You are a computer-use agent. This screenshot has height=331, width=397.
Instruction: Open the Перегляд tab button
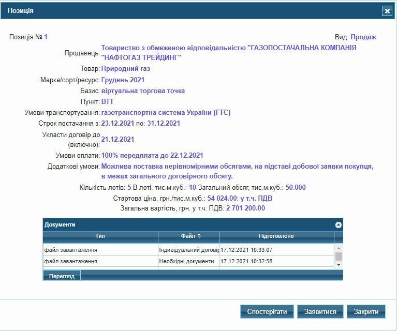[62, 276]
